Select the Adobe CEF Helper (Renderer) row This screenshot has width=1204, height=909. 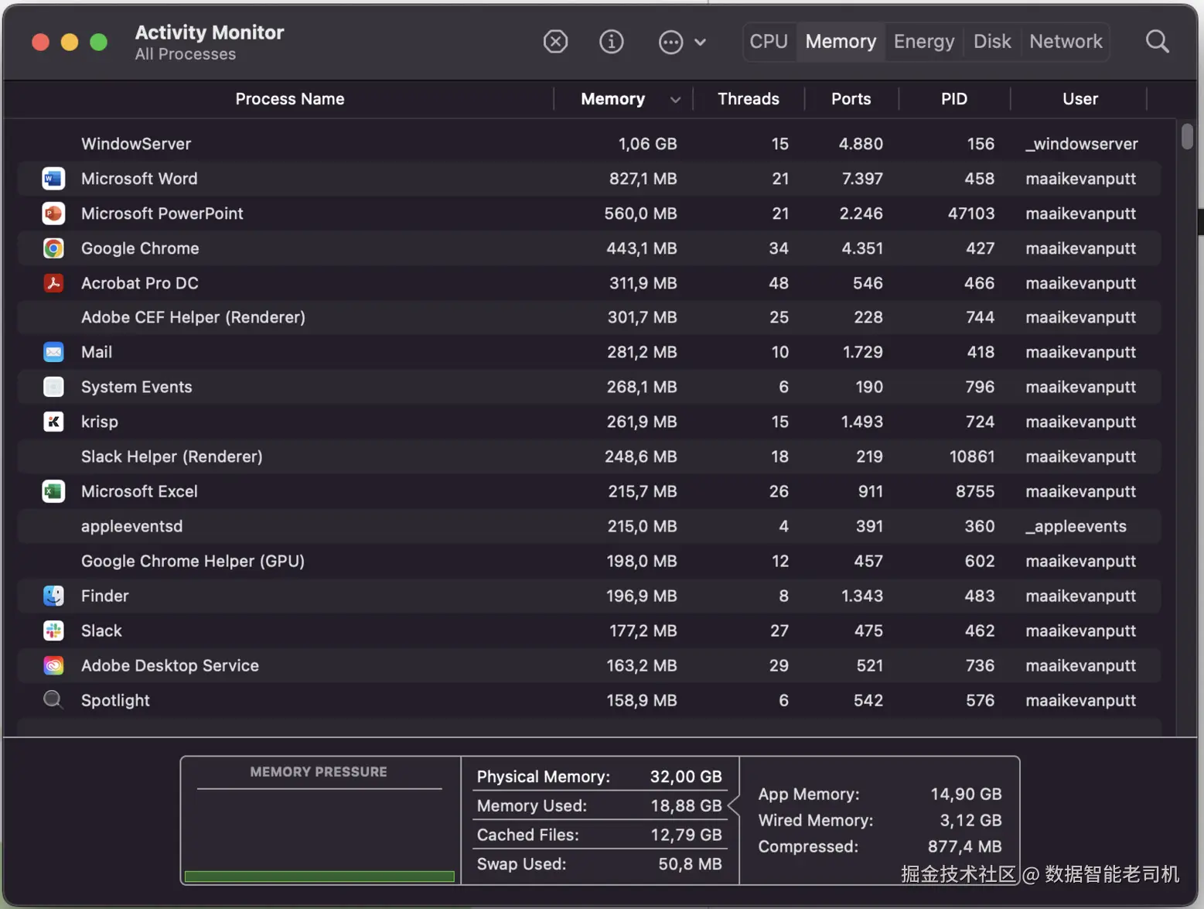pos(589,317)
